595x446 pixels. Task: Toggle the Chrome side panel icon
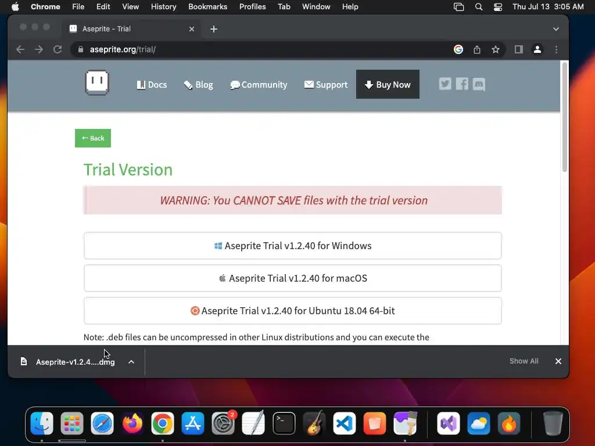[x=519, y=49]
